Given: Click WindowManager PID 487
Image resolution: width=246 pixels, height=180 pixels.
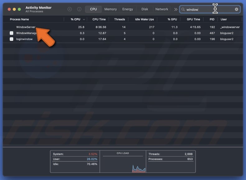Looking at the screenshot, I should coord(212,33).
